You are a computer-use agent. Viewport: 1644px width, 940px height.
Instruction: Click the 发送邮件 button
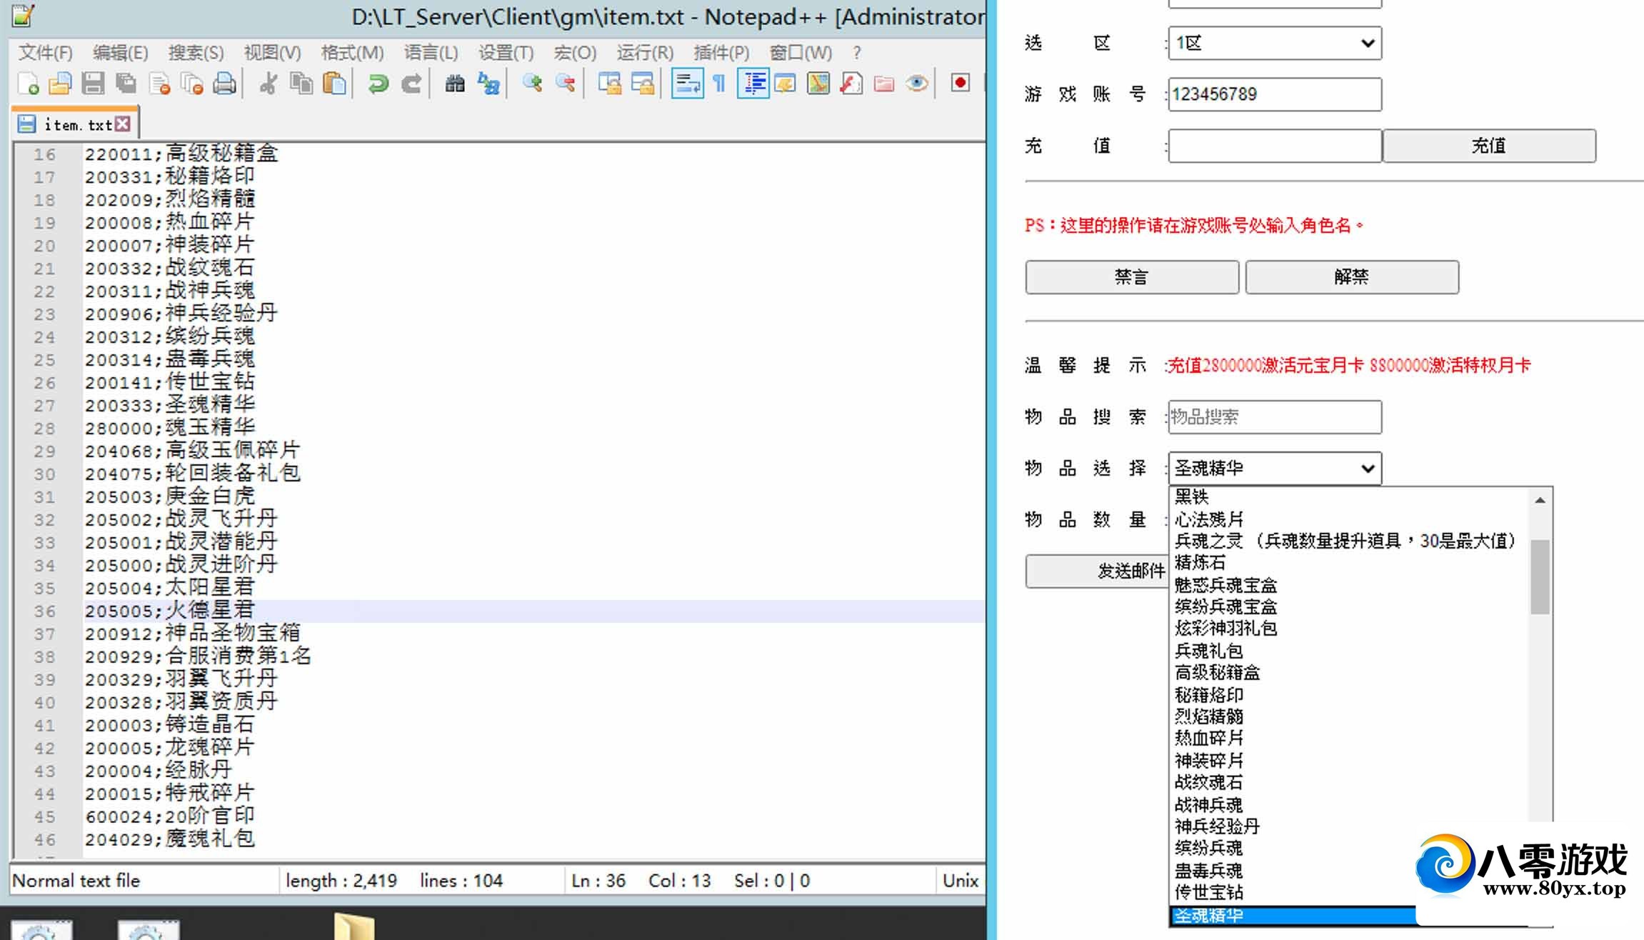[1097, 571]
